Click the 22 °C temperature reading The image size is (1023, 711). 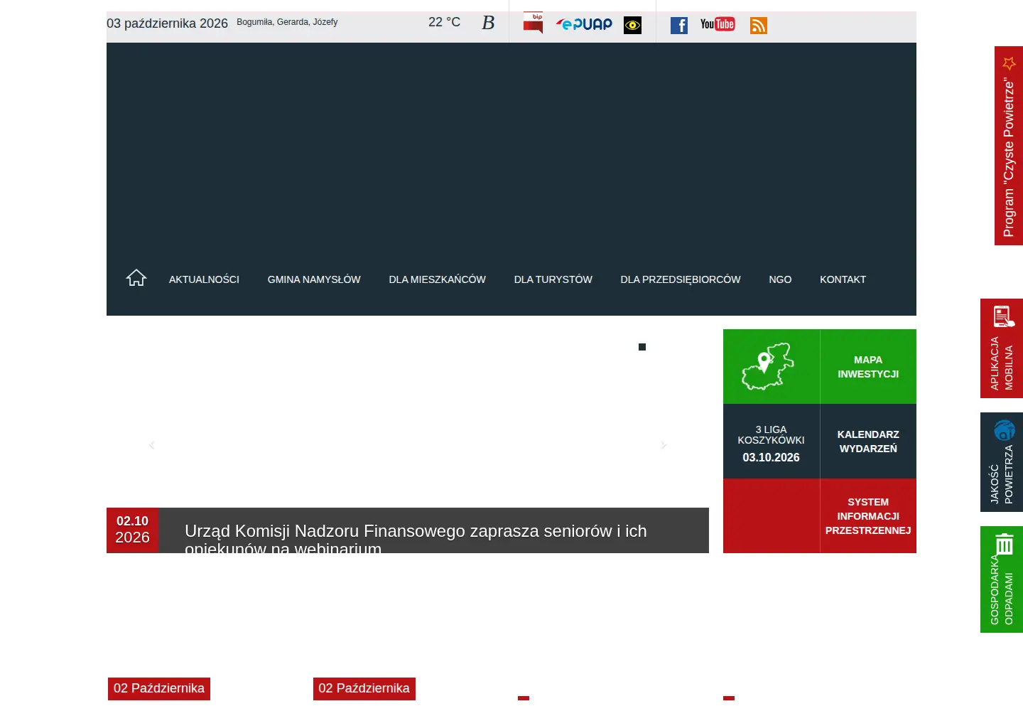coord(444,22)
